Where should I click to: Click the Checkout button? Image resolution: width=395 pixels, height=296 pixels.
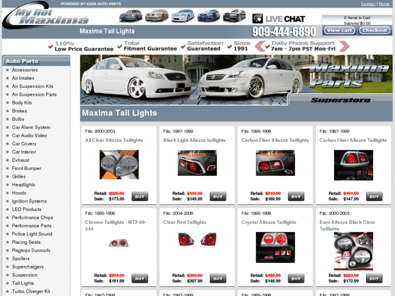(374, 30)
